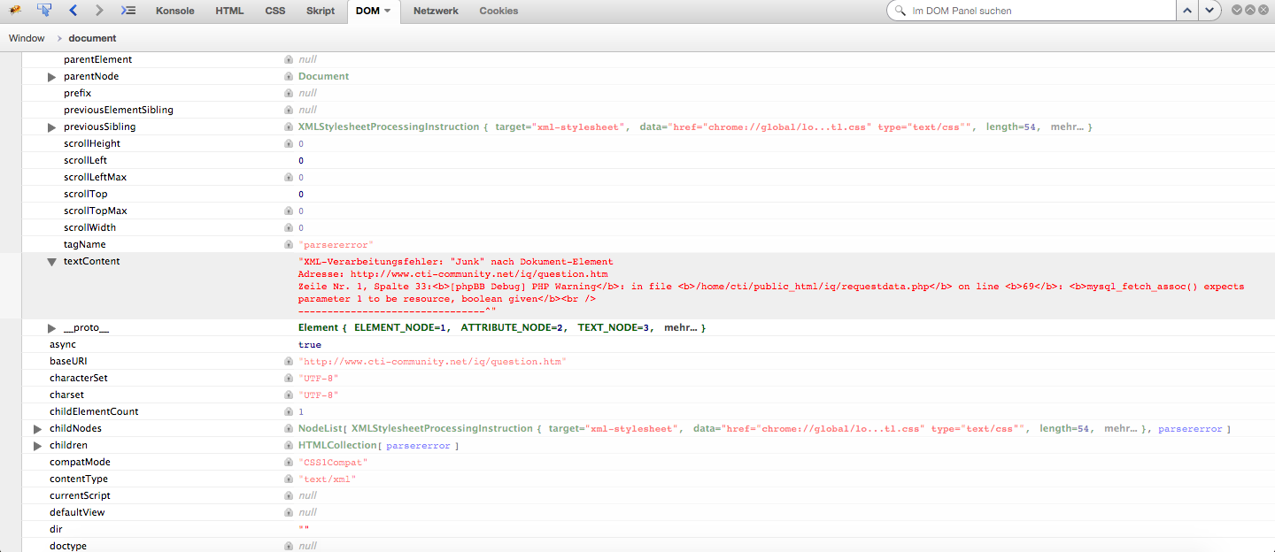Minimize Firebug with the first round button

[1237, 10]
